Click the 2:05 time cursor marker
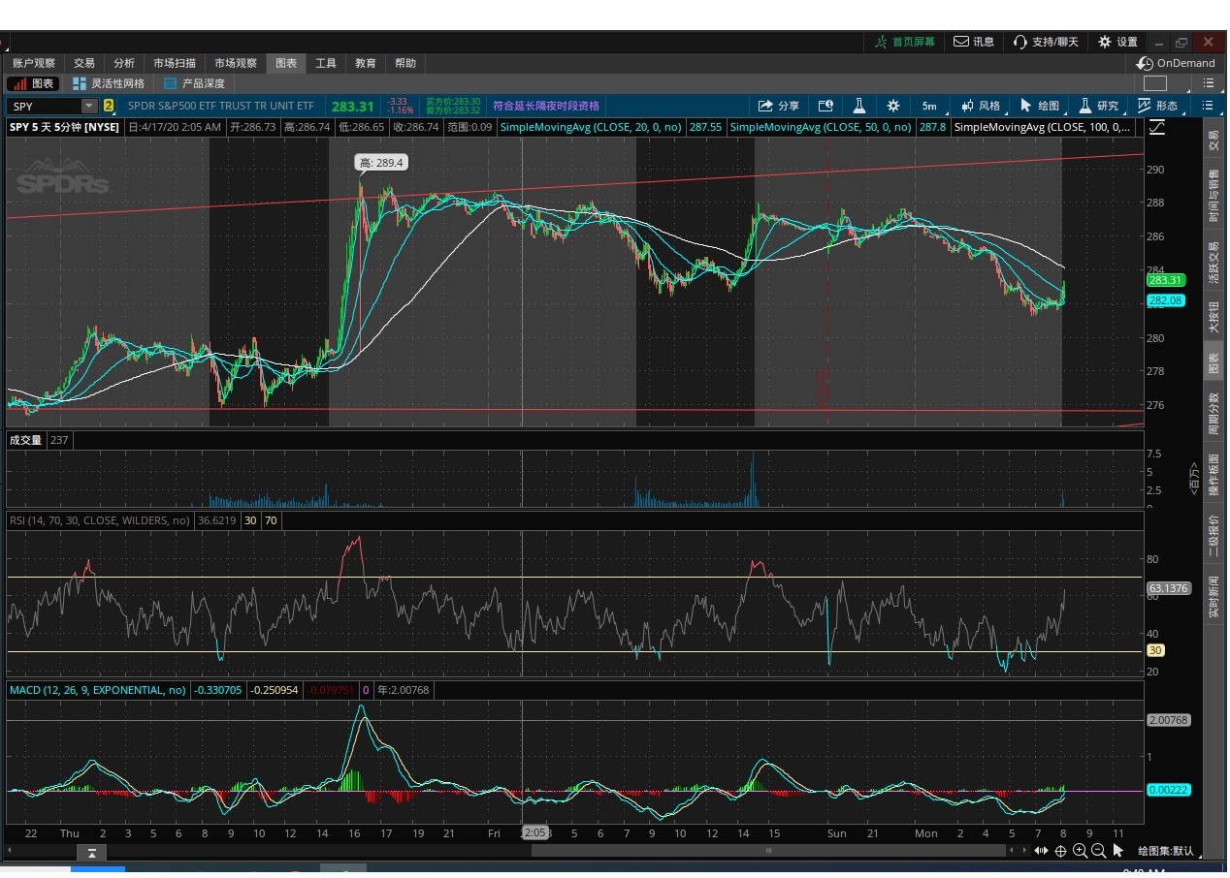 coord(535,833)
